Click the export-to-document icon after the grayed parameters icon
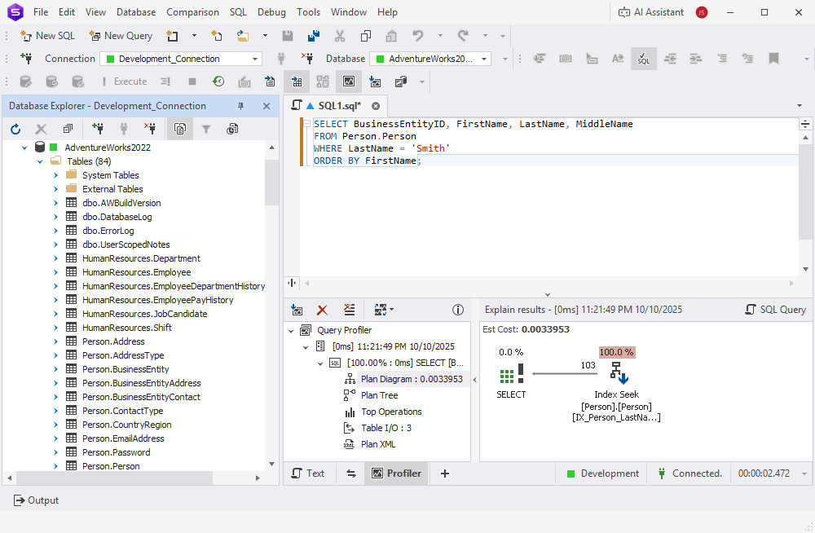 (x=270, y=81)
